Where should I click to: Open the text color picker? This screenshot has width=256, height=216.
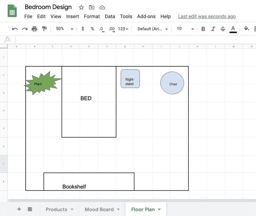233,29
